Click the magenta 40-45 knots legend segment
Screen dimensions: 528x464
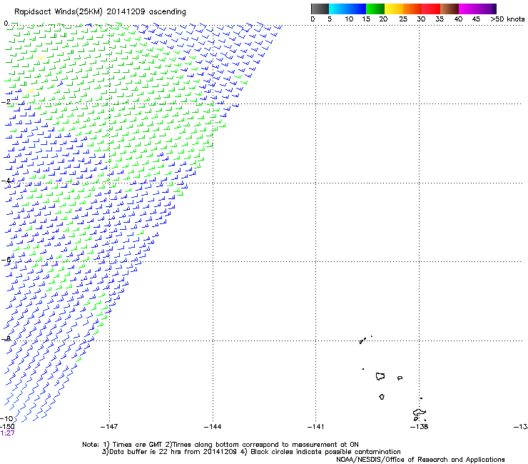468,9
